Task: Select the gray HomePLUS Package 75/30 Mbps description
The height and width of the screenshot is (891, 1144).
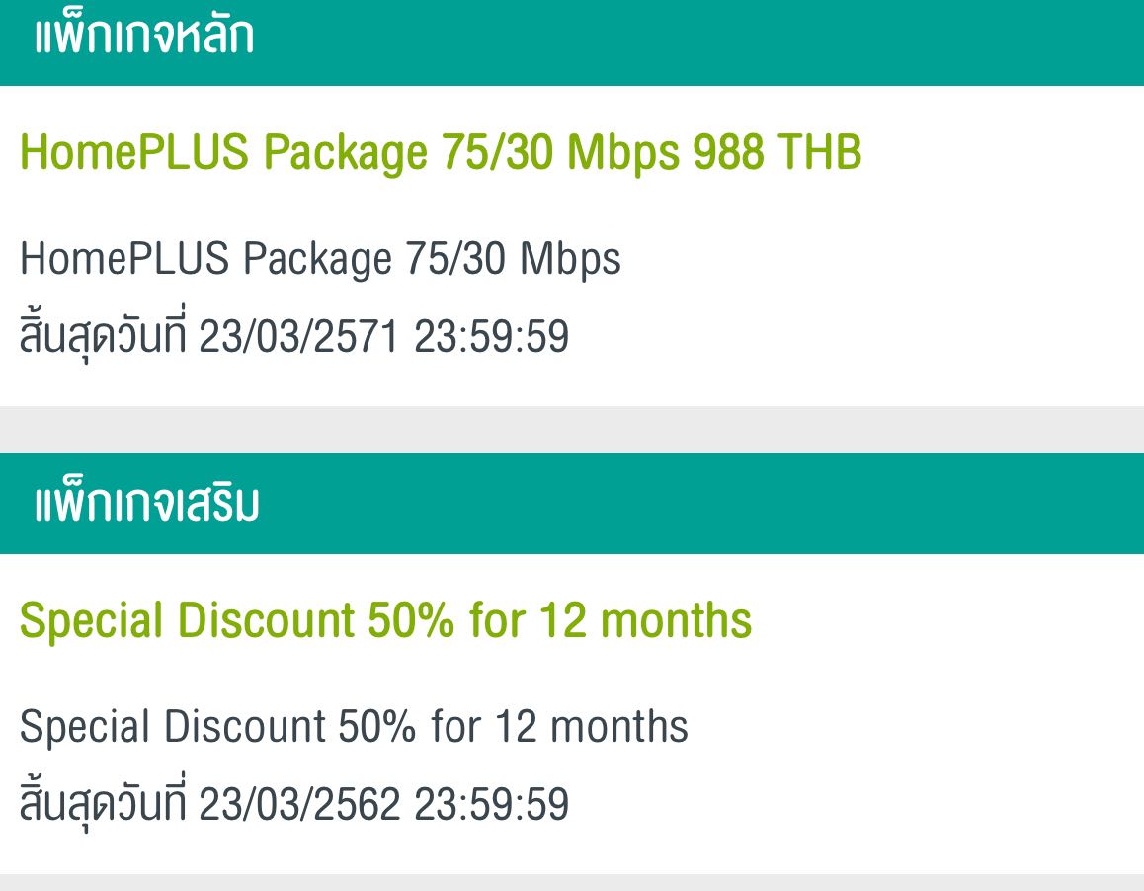Action: pos(320,259)
